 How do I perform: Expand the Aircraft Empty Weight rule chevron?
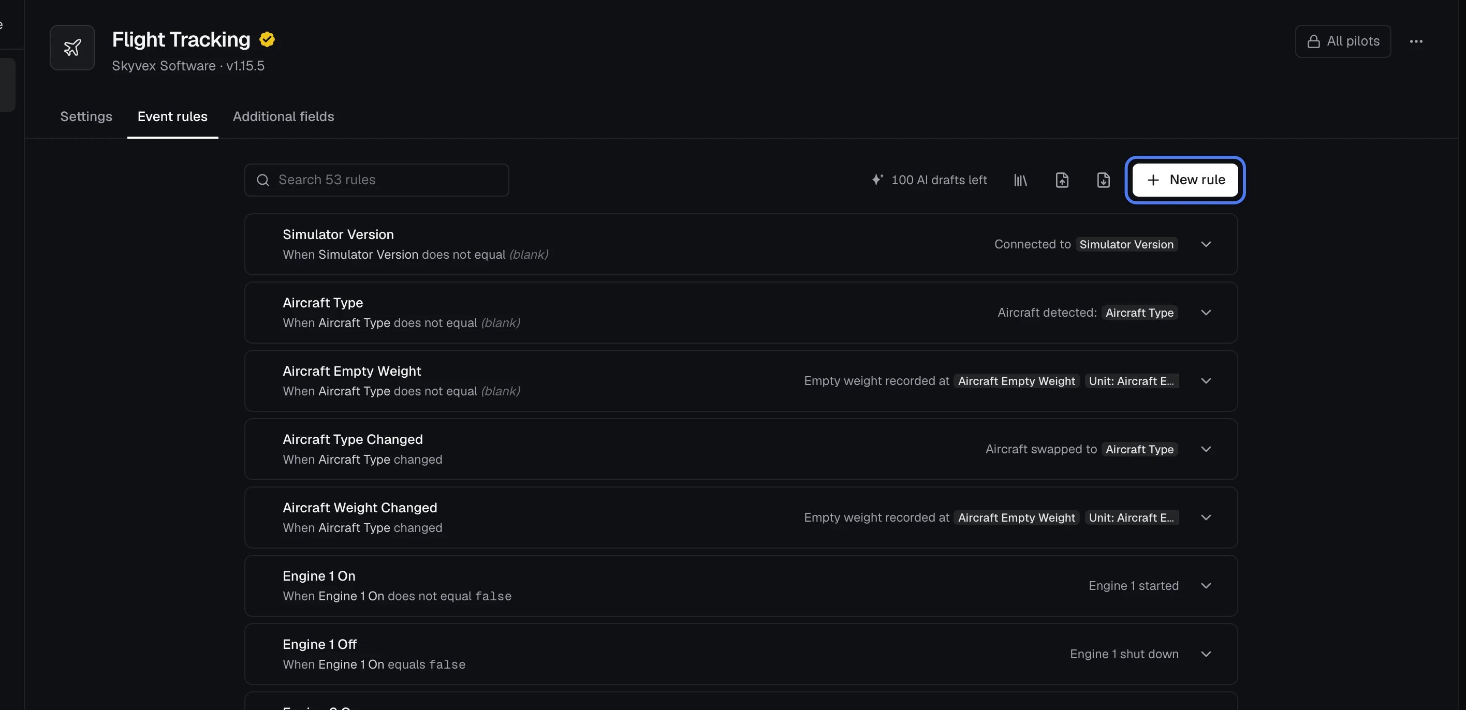tap(1206, 380)
